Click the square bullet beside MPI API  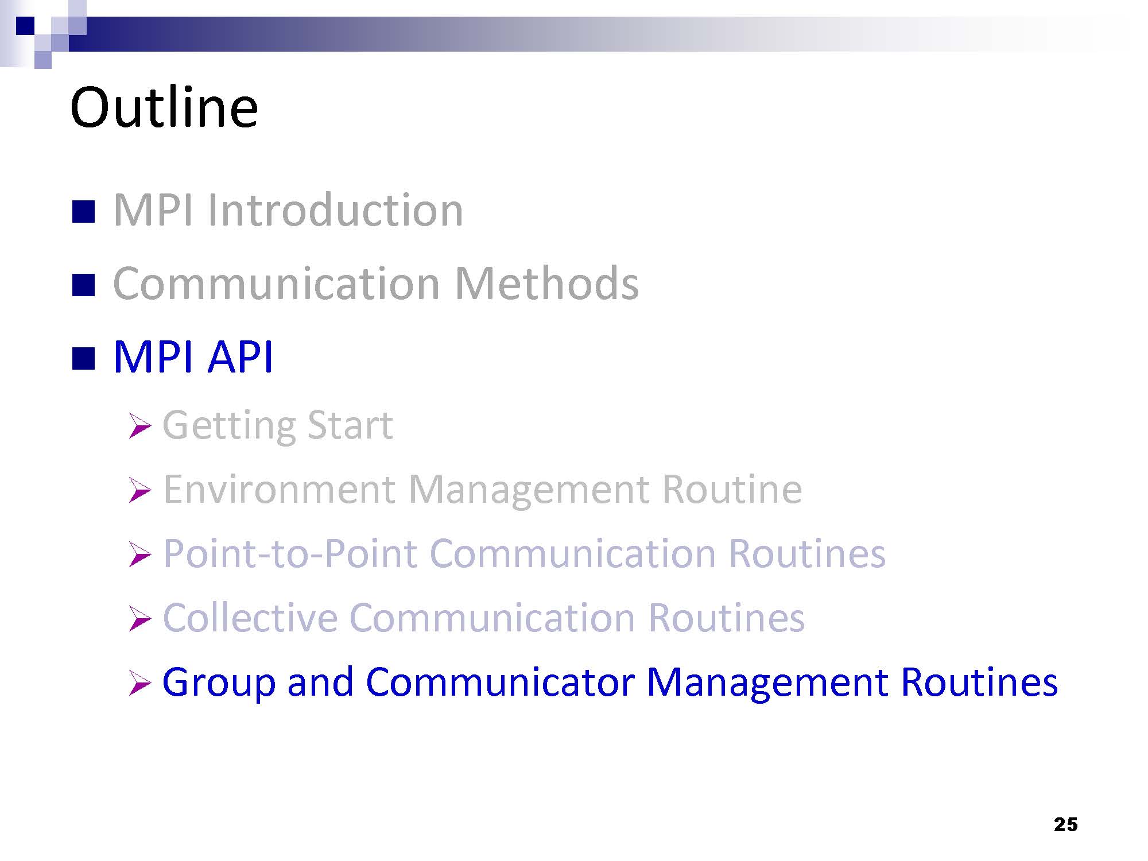pyautogui.click(x=83, y=359)
